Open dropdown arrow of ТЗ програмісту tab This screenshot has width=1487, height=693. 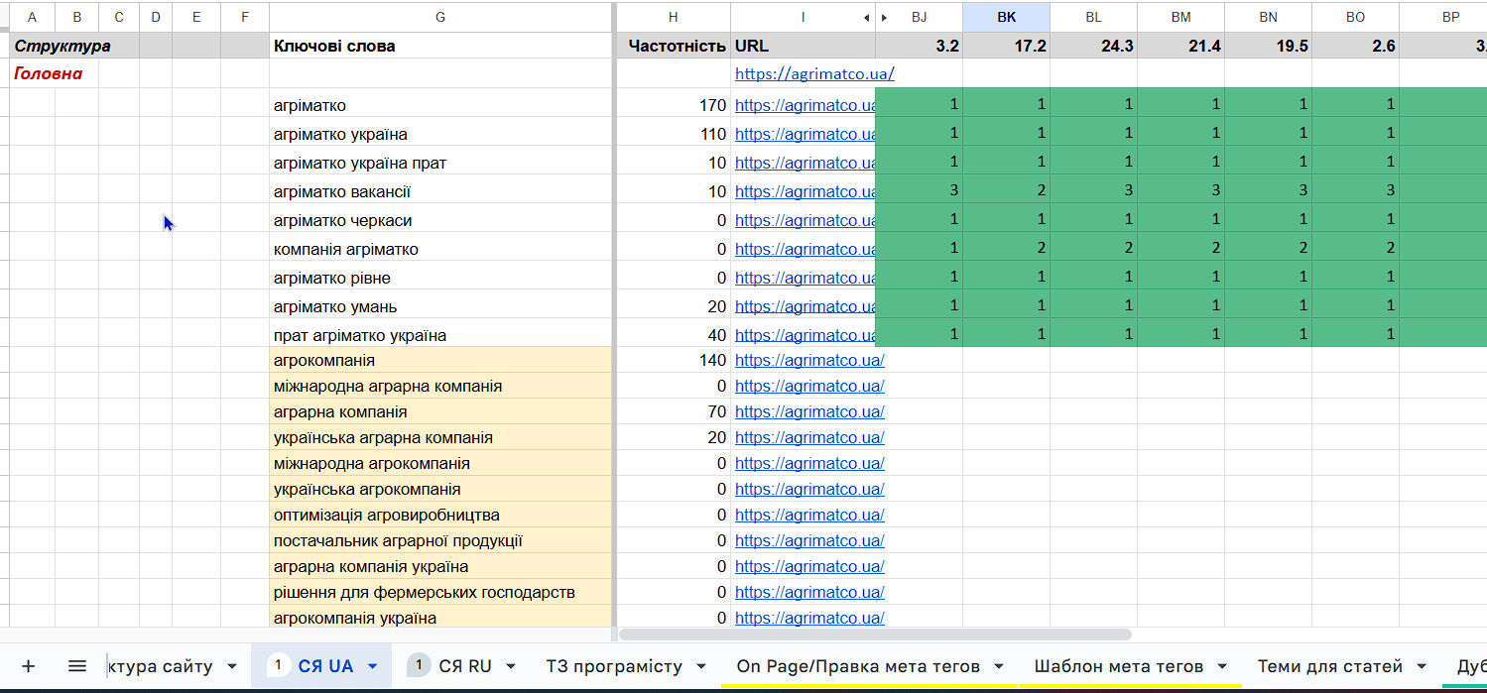click(701, 666)
